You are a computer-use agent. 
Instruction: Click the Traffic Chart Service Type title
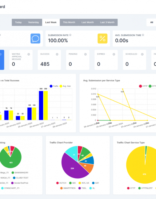131,142
